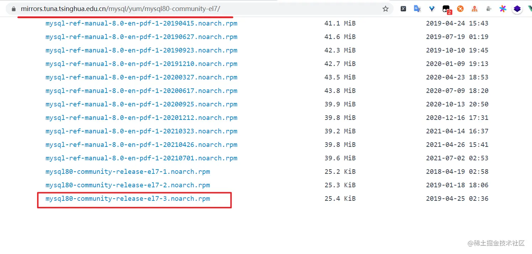This screenshot has width=532, height=254.
Task: Click the date 2020-07-09 18:20
Action: click(x=457, y=91)
